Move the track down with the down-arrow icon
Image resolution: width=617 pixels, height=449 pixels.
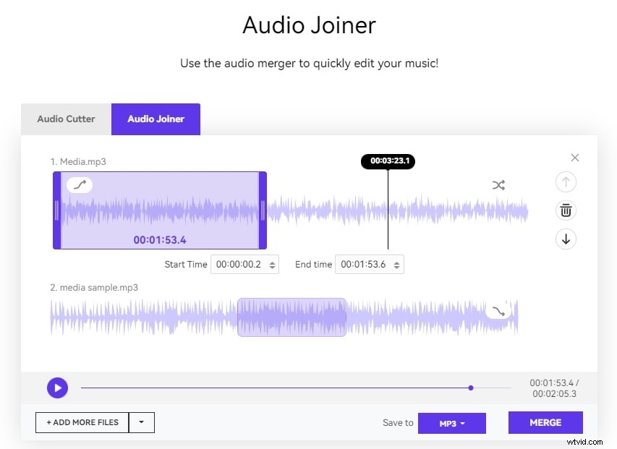click(566, 239)
